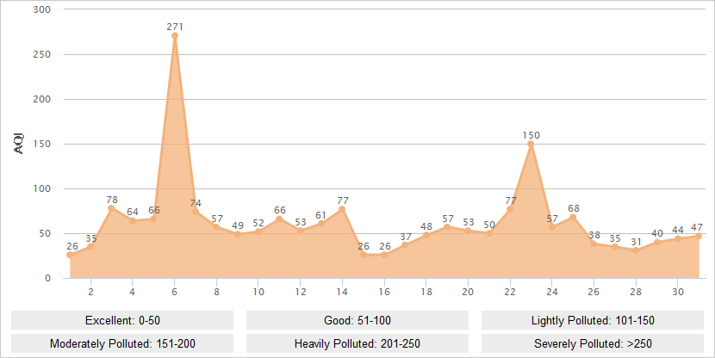Select the data point labeled 68
Image resolution: width=715 pixels, height=358 pixels.
point(573,217)
